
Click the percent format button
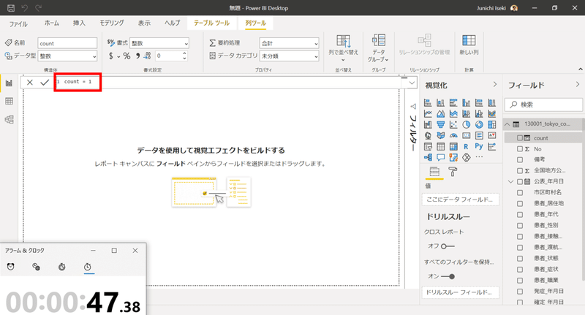coord(127,56)
